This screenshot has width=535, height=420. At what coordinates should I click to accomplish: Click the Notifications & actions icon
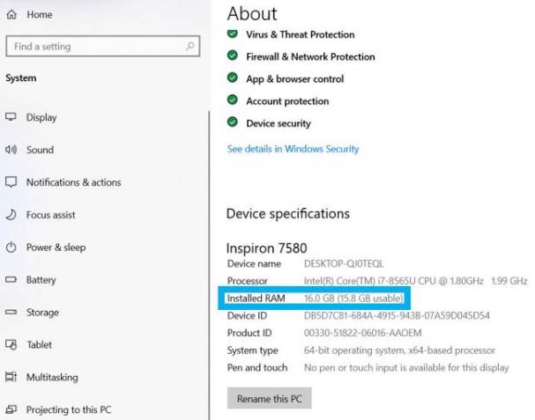11,182
